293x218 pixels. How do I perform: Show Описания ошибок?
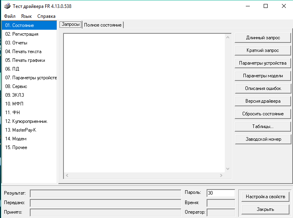pyautogui.click(x=263, y=88)
